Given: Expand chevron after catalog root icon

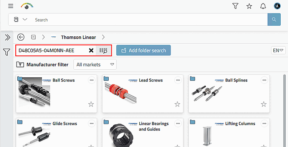Looking at the screenshot, I should [43, 37].
